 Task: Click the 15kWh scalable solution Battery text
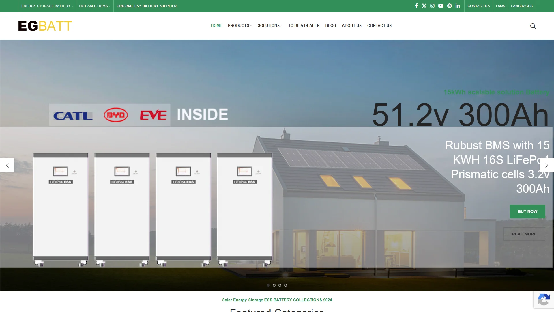pos(496,92)
